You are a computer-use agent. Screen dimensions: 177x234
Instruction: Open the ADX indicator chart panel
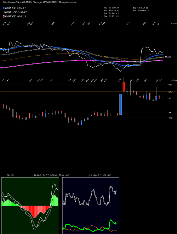91,206
